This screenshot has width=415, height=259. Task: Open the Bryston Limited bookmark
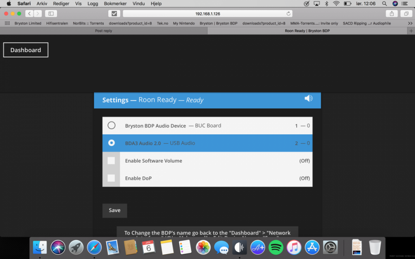(28, 23)
